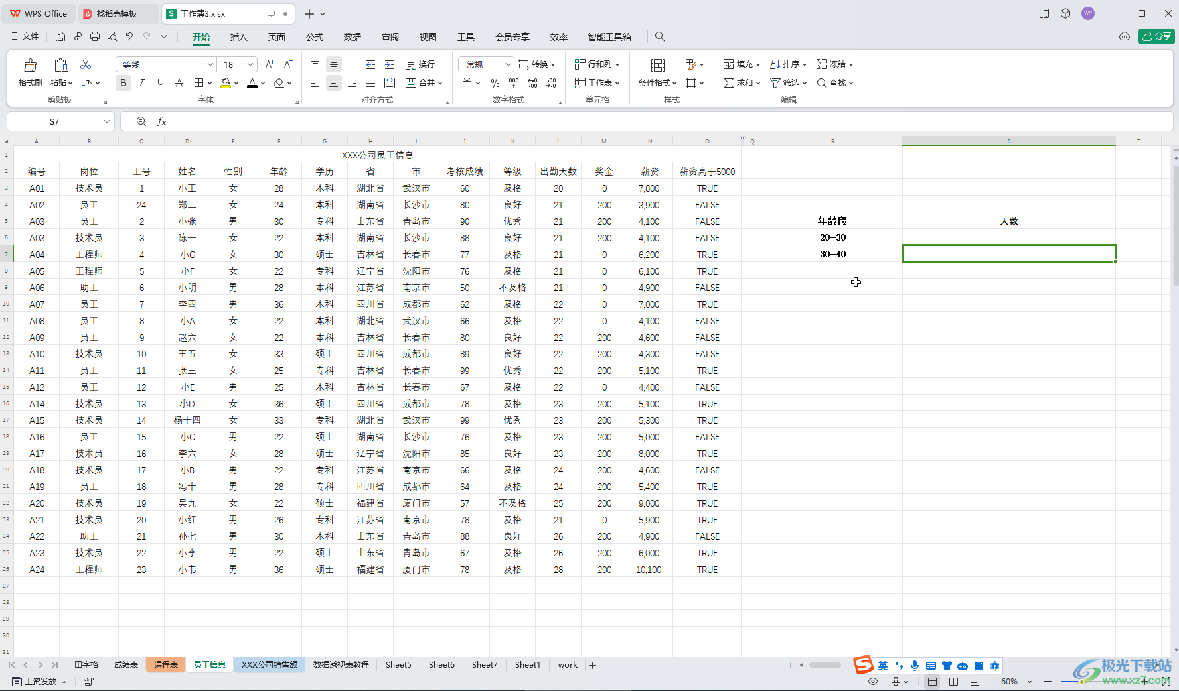
Task: Click the save icon in quick access toolbar
Action: coord(60,37)
